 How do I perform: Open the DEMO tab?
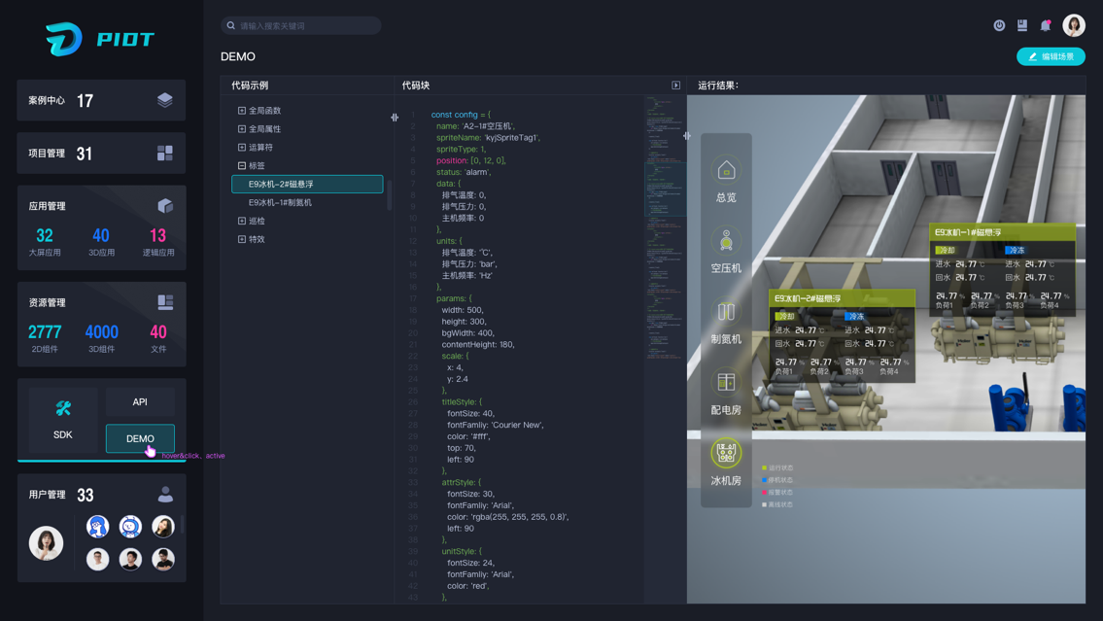pos(140,438)
